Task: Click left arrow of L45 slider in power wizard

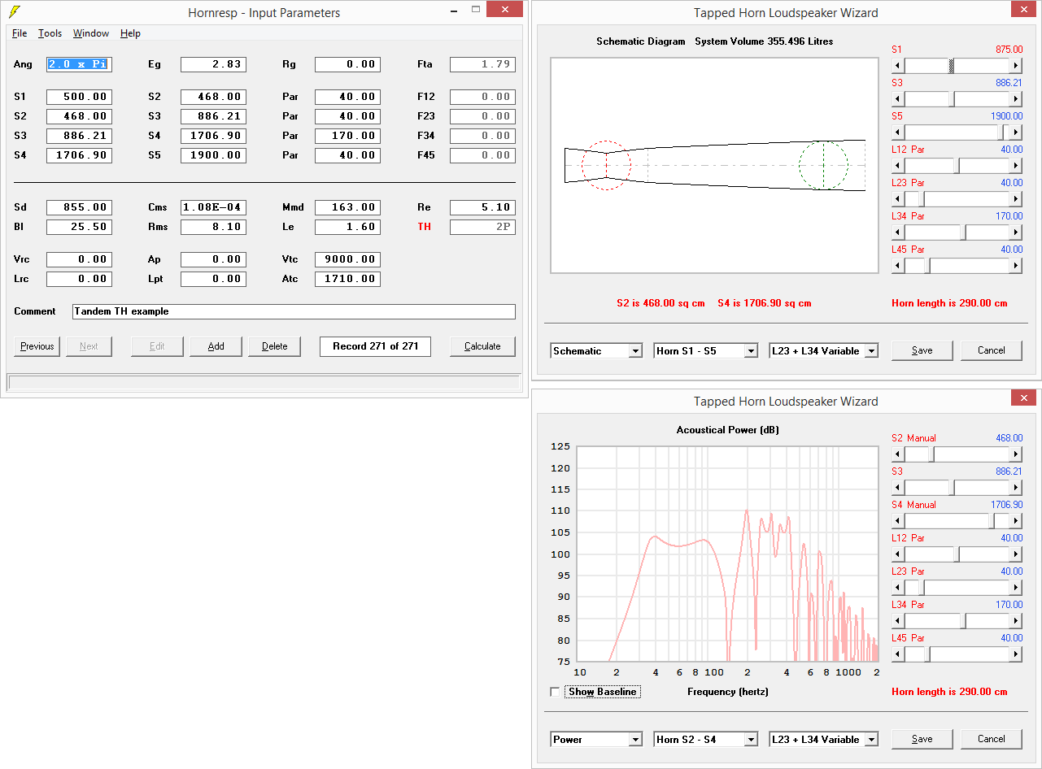Action: [898, 654]
